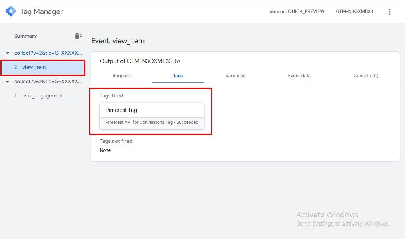Open the Variables tab
The image size is (405, 239).
[x=235, y=76]
